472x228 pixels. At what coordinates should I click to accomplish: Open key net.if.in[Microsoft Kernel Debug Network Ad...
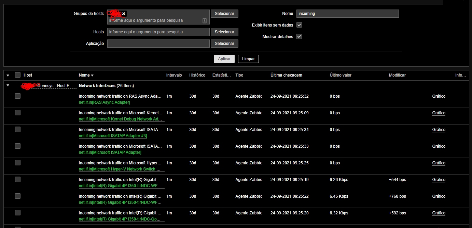point(122,119)
